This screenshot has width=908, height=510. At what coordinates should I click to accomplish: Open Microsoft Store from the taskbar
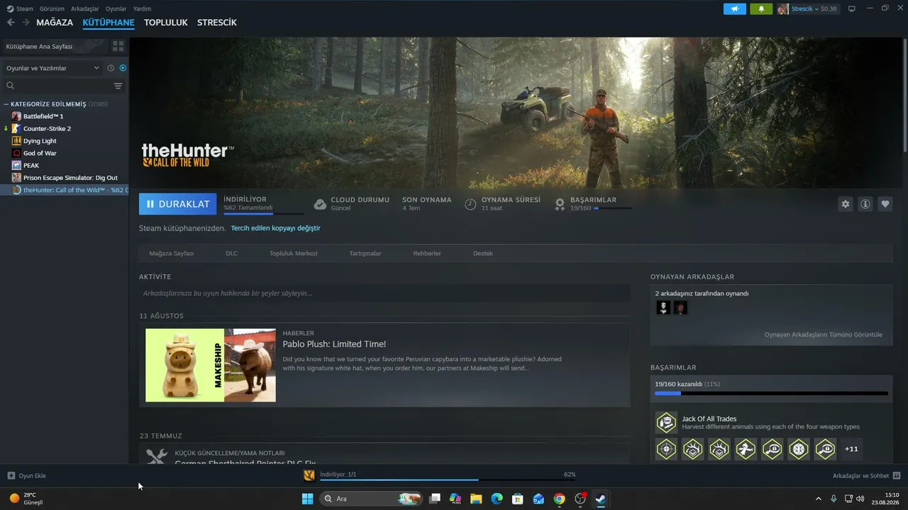point(518,499)
